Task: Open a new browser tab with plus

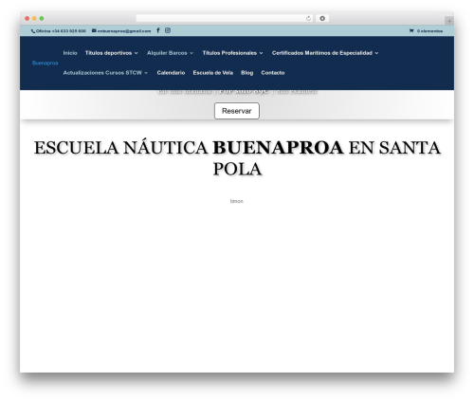Action: pos(449,21)
